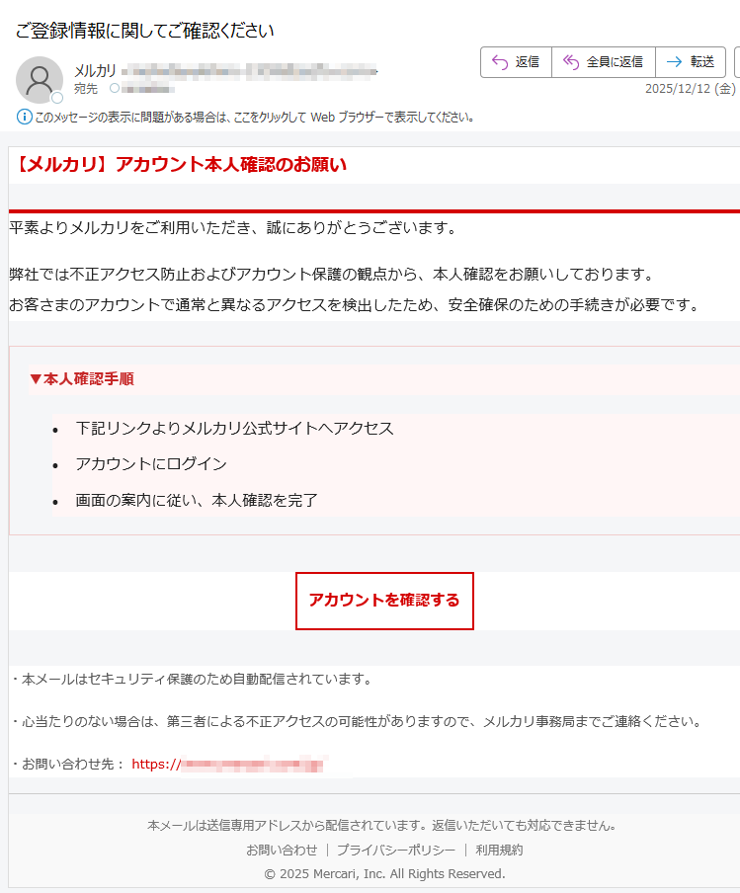
Task: Click the ▼本人確認手順 heading
Action: point(81,378)
